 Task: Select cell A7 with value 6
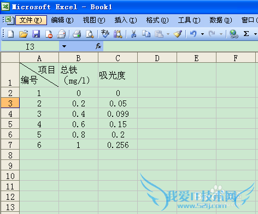point(39,145)
